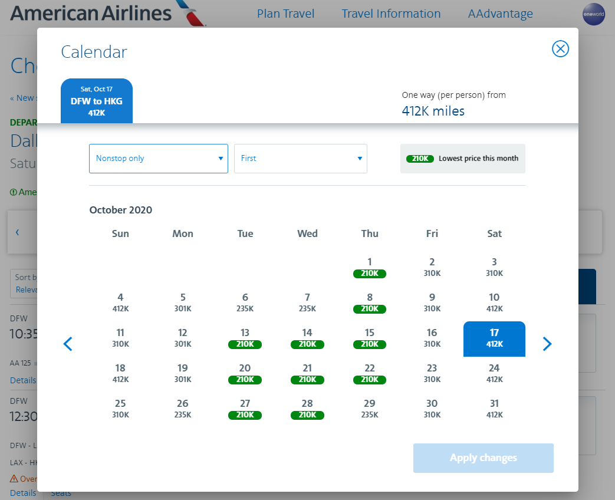Click the oneworld alliance logo

[593, 14]
